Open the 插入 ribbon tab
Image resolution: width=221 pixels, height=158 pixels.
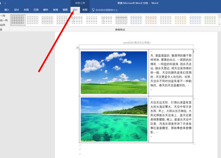(x=7, y=10)
